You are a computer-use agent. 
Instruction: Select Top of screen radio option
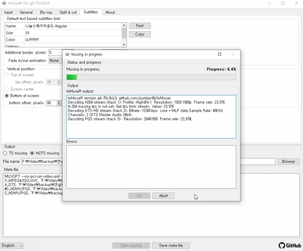coord(19,75)
